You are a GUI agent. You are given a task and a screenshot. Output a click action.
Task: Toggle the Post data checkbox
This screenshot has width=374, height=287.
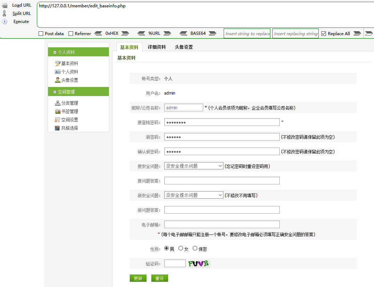41,34
